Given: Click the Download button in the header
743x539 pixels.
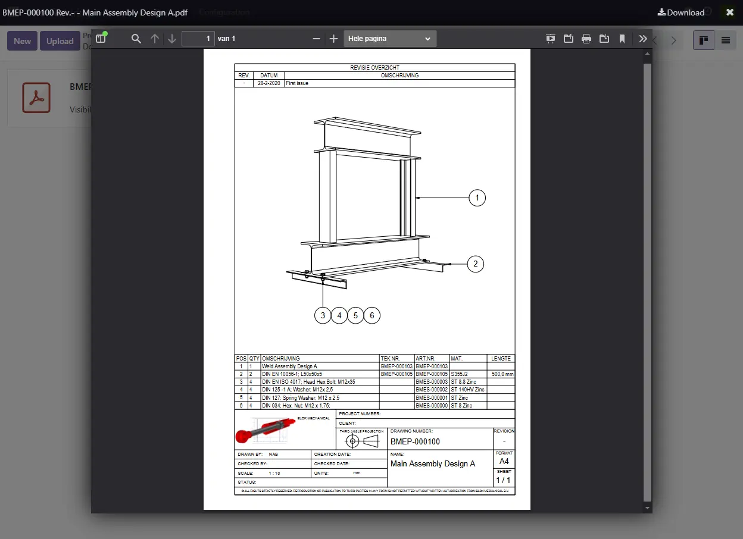Looking at the screenshot, I should coord(681,12).
